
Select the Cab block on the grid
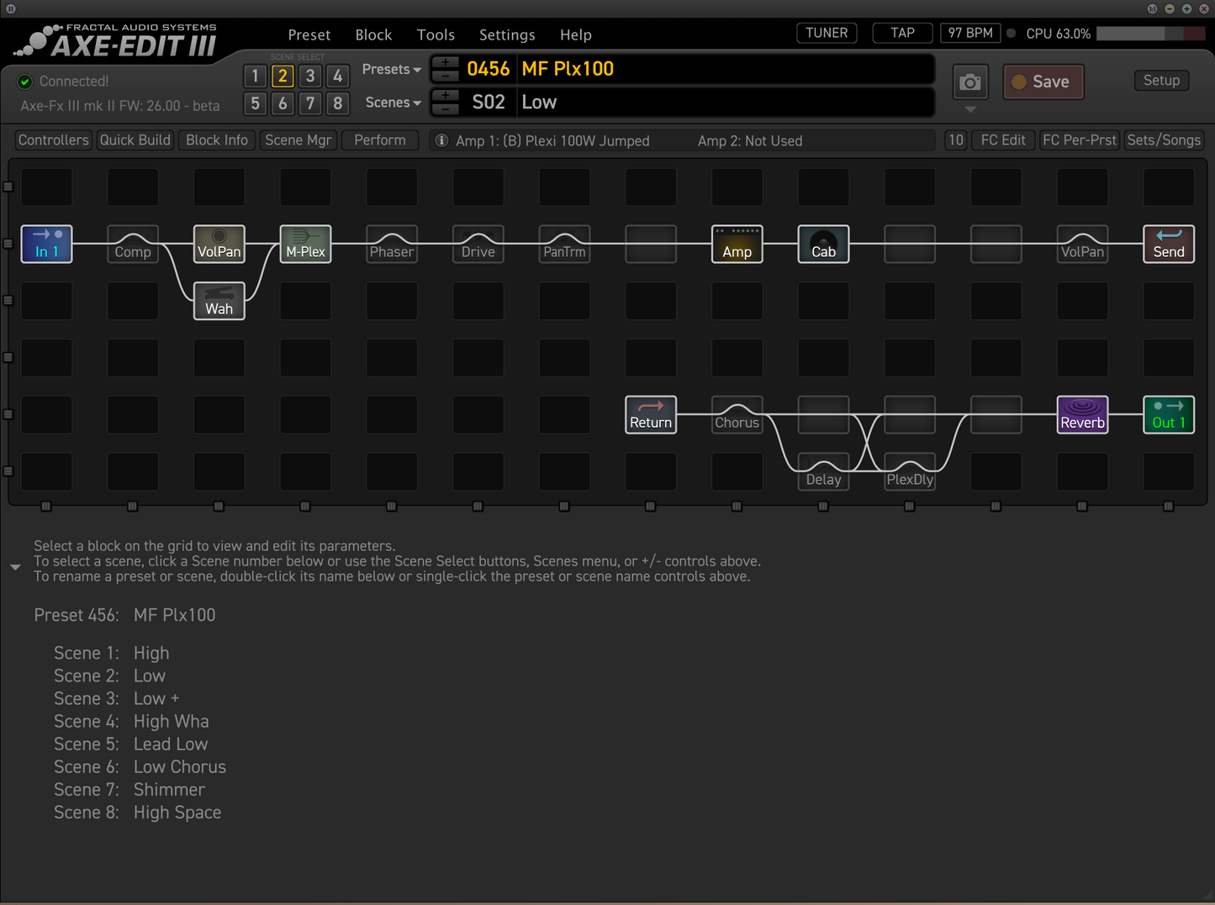822,244
